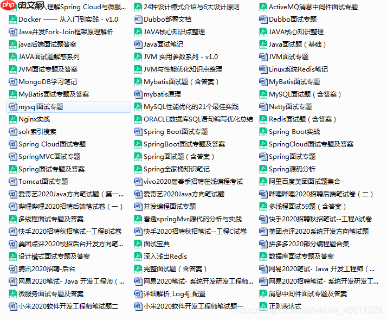Viewport: 387px width, 320px height.
Task: Click the PDF icon of 24种设计模式介绍与6大设计原则
Action: point(138,7)
